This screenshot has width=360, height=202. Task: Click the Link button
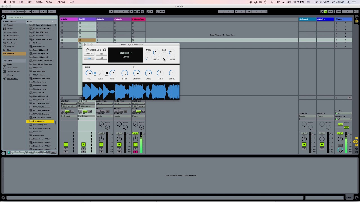[6, 12]
